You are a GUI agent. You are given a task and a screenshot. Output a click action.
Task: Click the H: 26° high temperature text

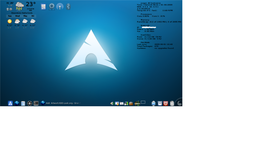coord(10,3)
